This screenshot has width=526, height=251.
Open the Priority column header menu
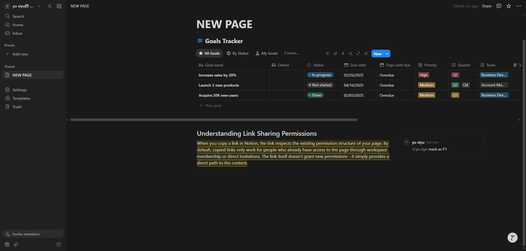point(432,65)
